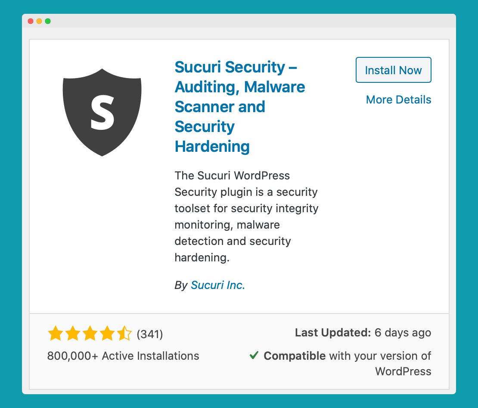Open the More Details link
The height and width of the screenshot is (408, 478).
pos(398,100)
